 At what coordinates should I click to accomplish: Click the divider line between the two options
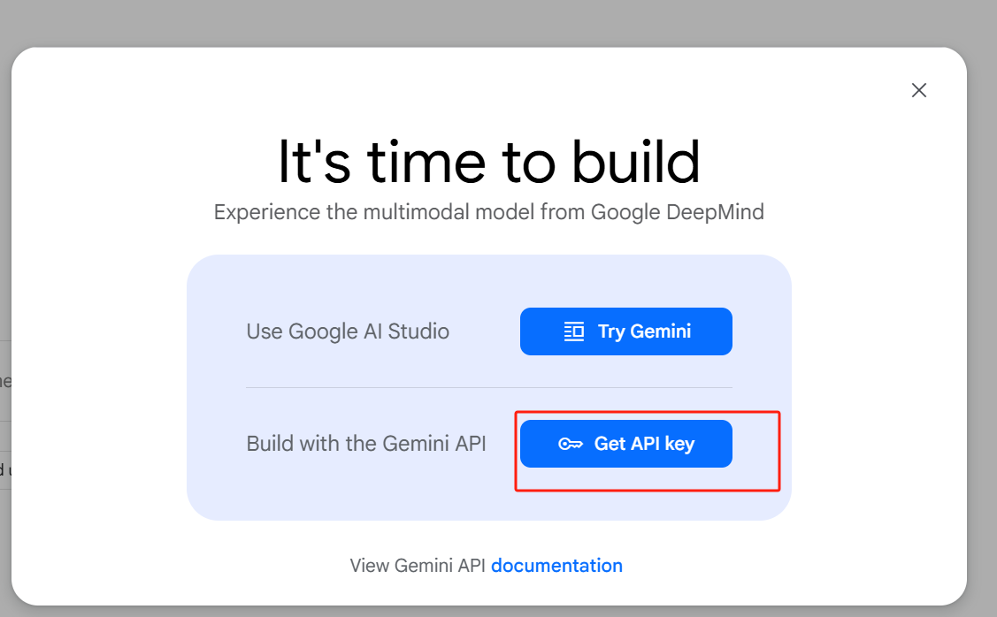pyautogui.click(x=488, y=387)
